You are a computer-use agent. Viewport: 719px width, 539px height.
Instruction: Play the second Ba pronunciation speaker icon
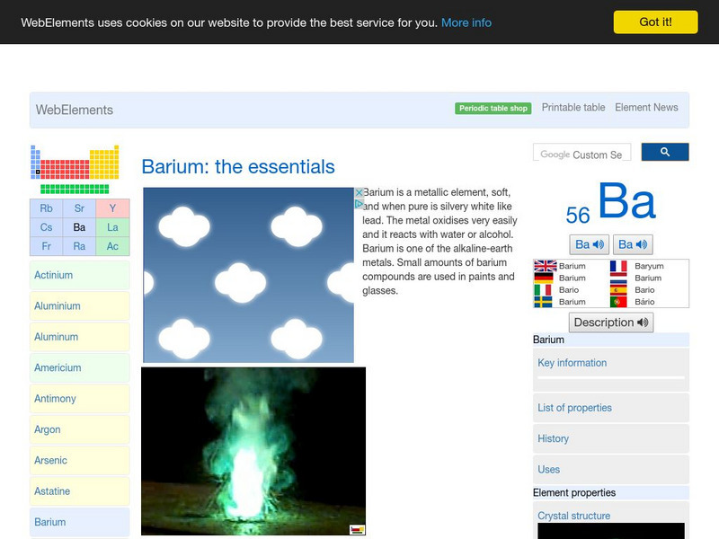coord(640,244)
